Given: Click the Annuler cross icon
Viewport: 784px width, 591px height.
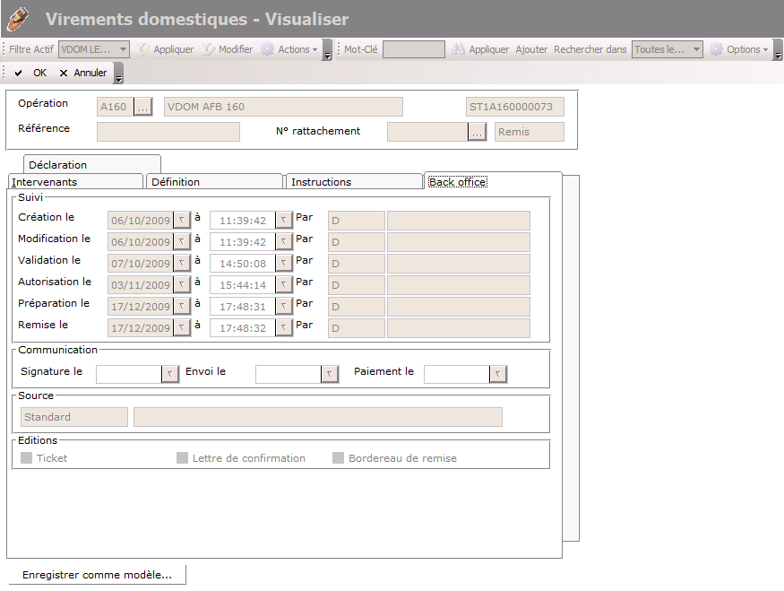Looking at the screenshot, I should click(64, 74).
